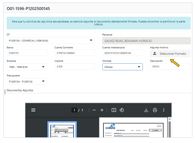Zoom in the PDF with plus icon

(x=102, y=110)
